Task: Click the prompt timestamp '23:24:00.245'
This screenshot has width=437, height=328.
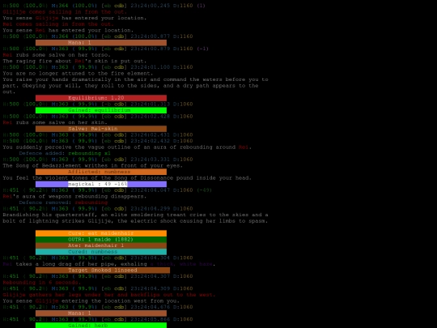Action: coord(151,6)
